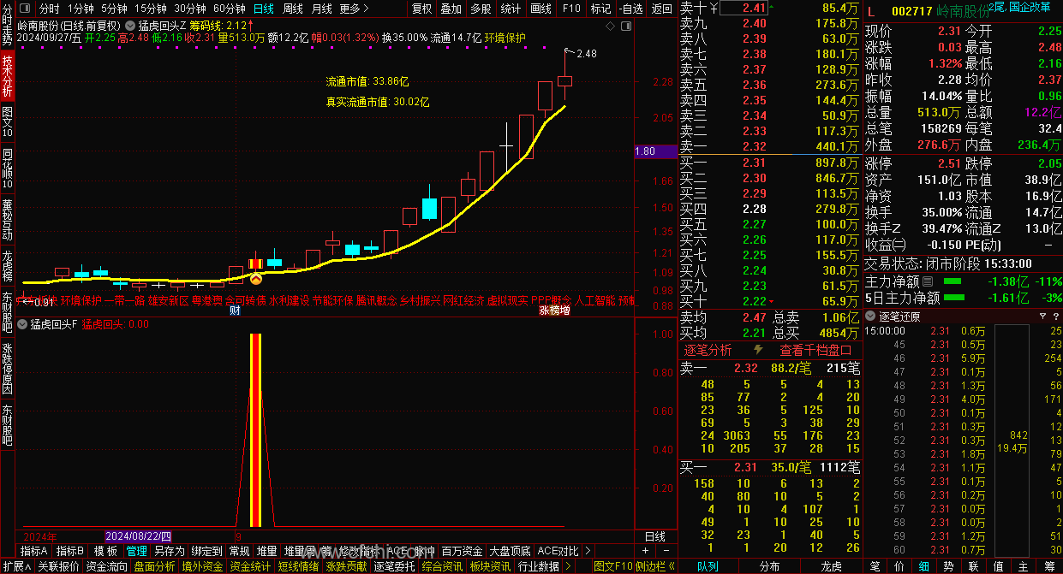Viewport: 1063px width, 574px height.
Task: Switch to 60分钟 period
Action: (230, 9)
